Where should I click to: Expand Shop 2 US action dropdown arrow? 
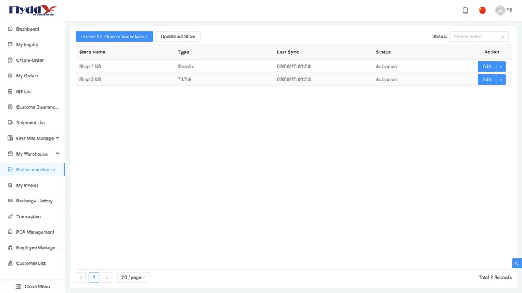(500, 79)
